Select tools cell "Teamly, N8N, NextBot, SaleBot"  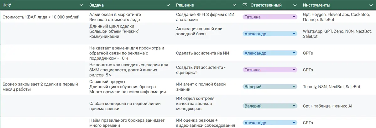(338, 87)
